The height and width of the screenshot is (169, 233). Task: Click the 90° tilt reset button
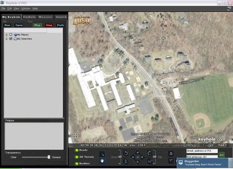pos(149,162)
